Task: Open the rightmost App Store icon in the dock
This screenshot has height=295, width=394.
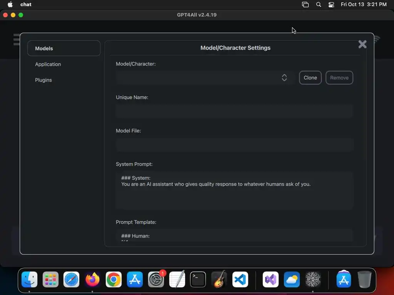Action: pyautogui.click(x=344, y=280)
